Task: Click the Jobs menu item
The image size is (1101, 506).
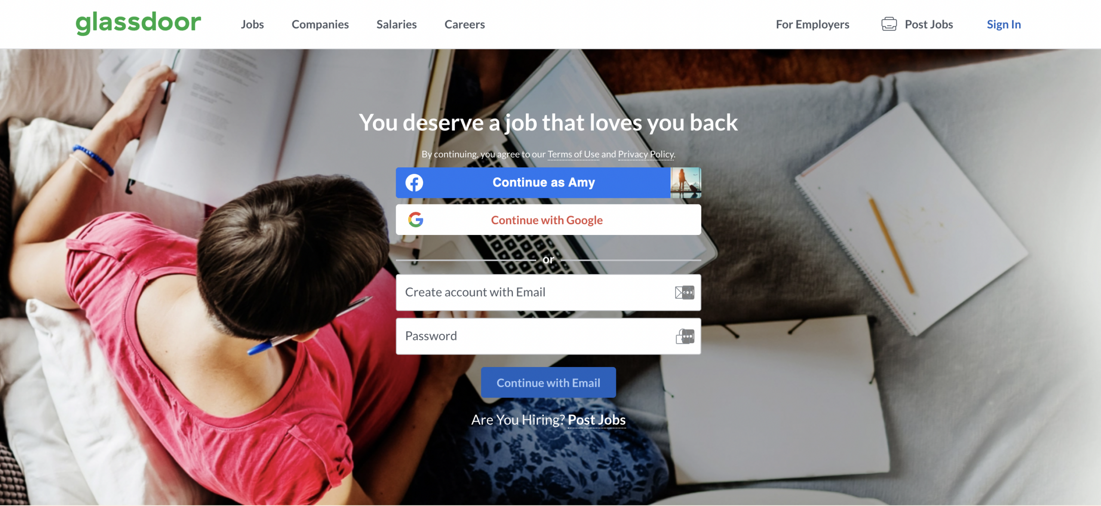Action: [251, 24]
